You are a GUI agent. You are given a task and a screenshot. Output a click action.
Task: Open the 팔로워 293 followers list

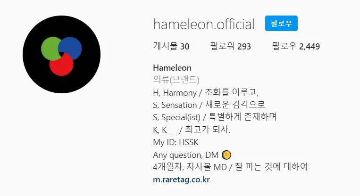click(231, 46)
